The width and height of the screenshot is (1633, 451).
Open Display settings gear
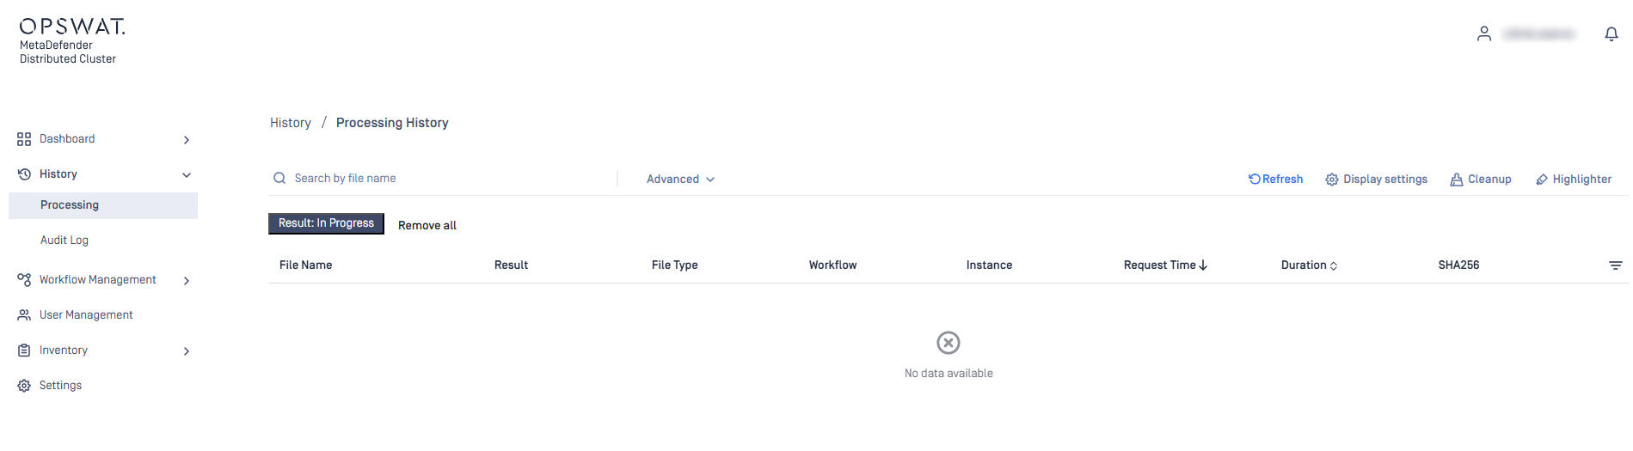click(x=1332, y=180)
